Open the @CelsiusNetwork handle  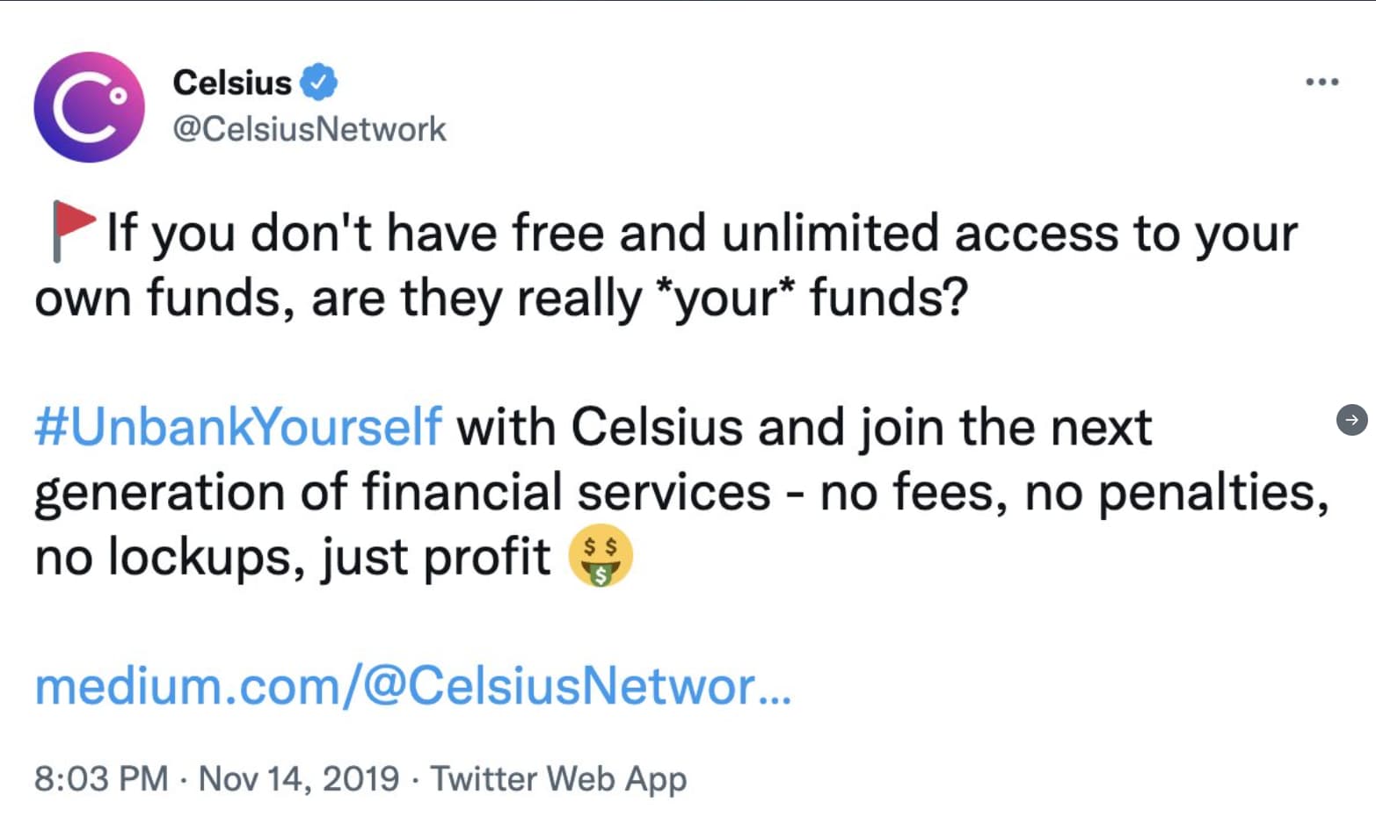coord(309,129)
